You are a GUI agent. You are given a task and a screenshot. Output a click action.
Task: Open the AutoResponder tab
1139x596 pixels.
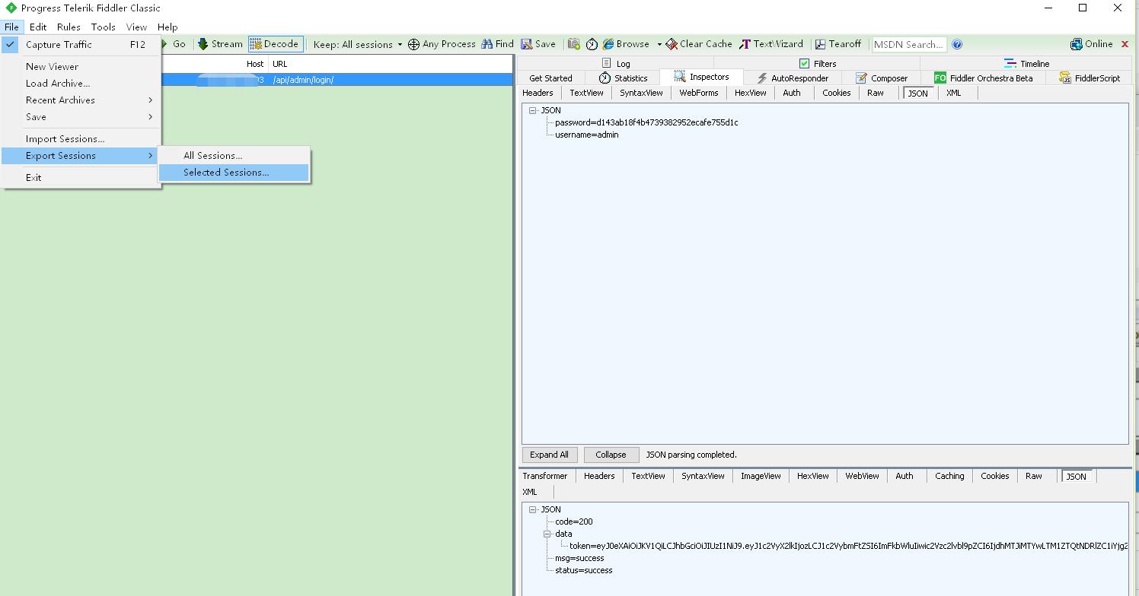click(792, 78)
